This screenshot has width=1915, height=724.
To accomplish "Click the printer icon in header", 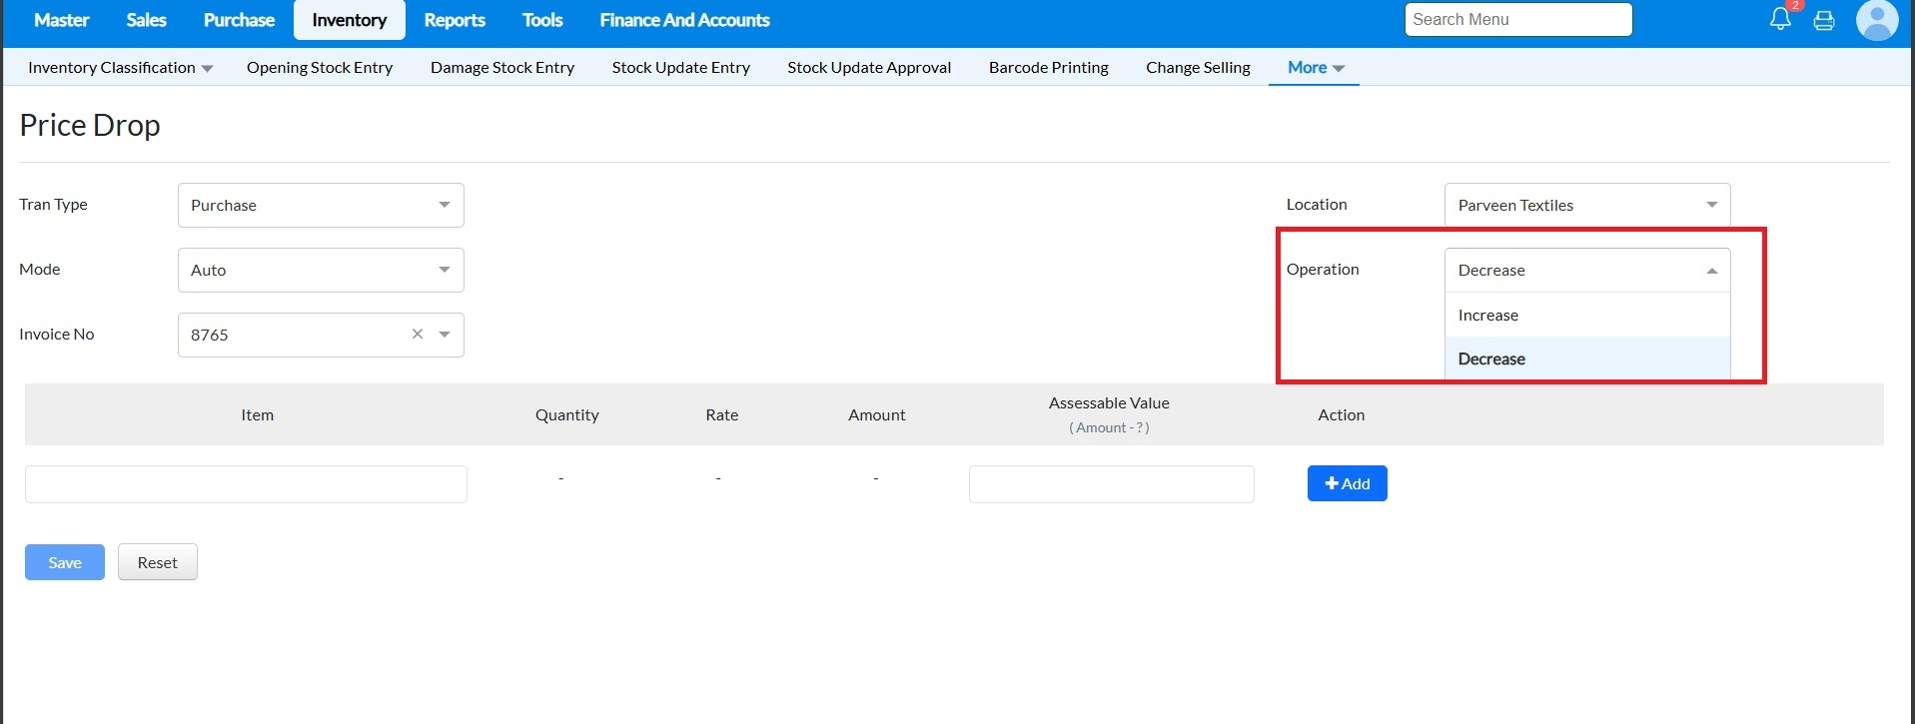I will coord(1824,20).
